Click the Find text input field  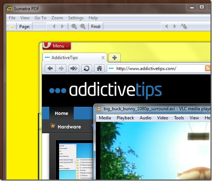(132, 26)
